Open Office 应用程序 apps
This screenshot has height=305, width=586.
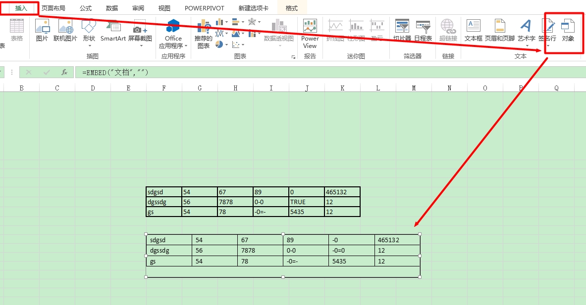173,34
